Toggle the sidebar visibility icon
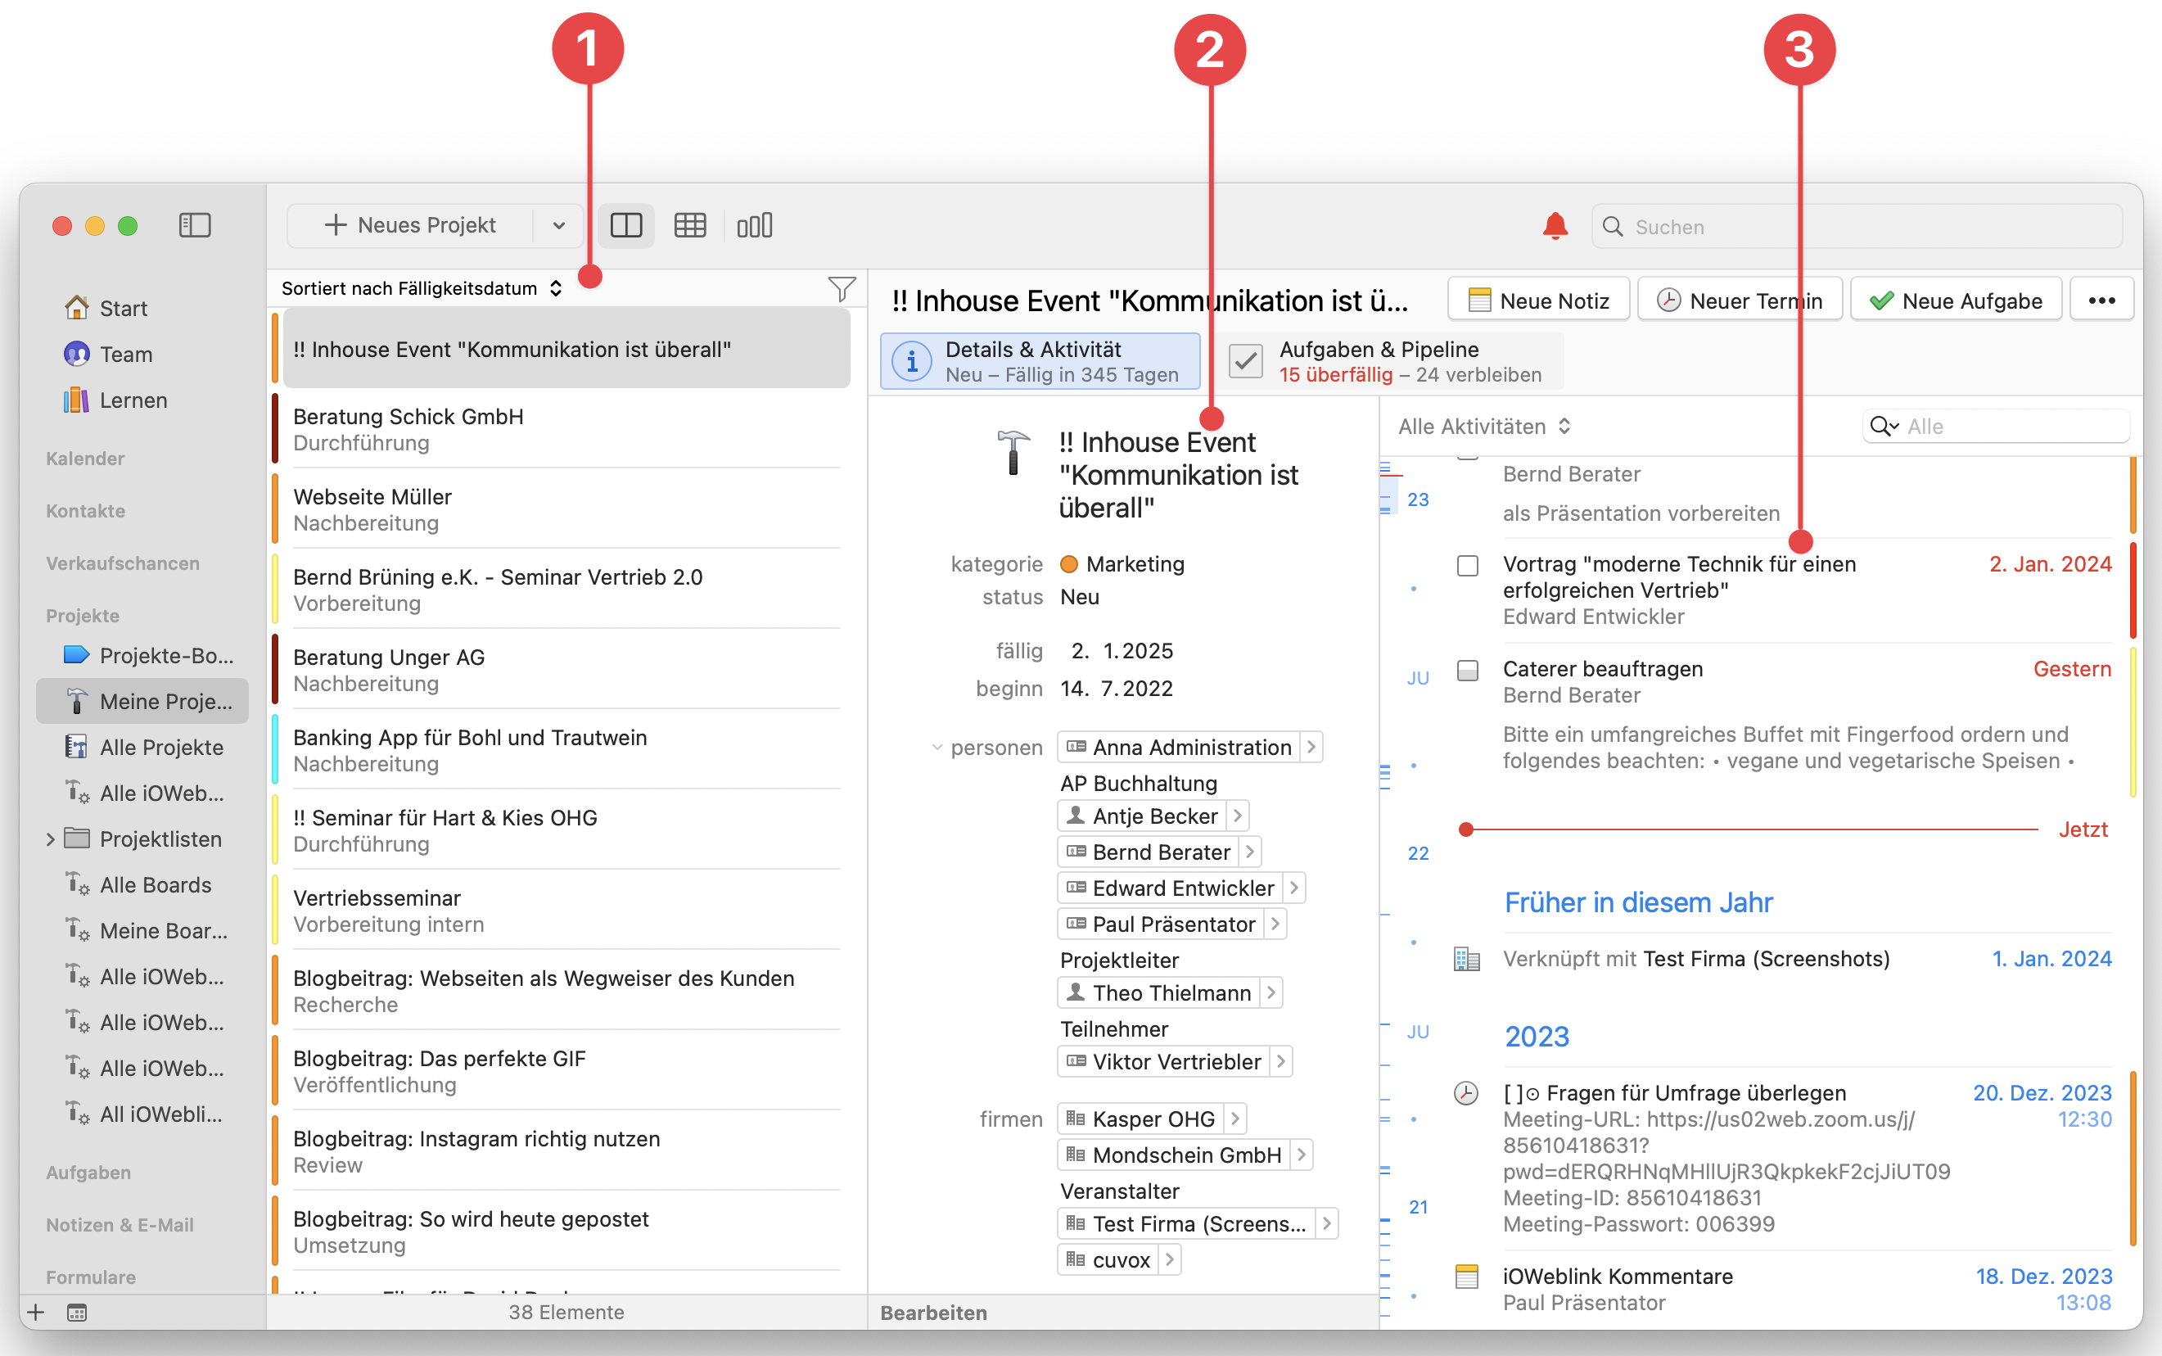The width and height of the screenshot is (2162, 1356). 195,225
